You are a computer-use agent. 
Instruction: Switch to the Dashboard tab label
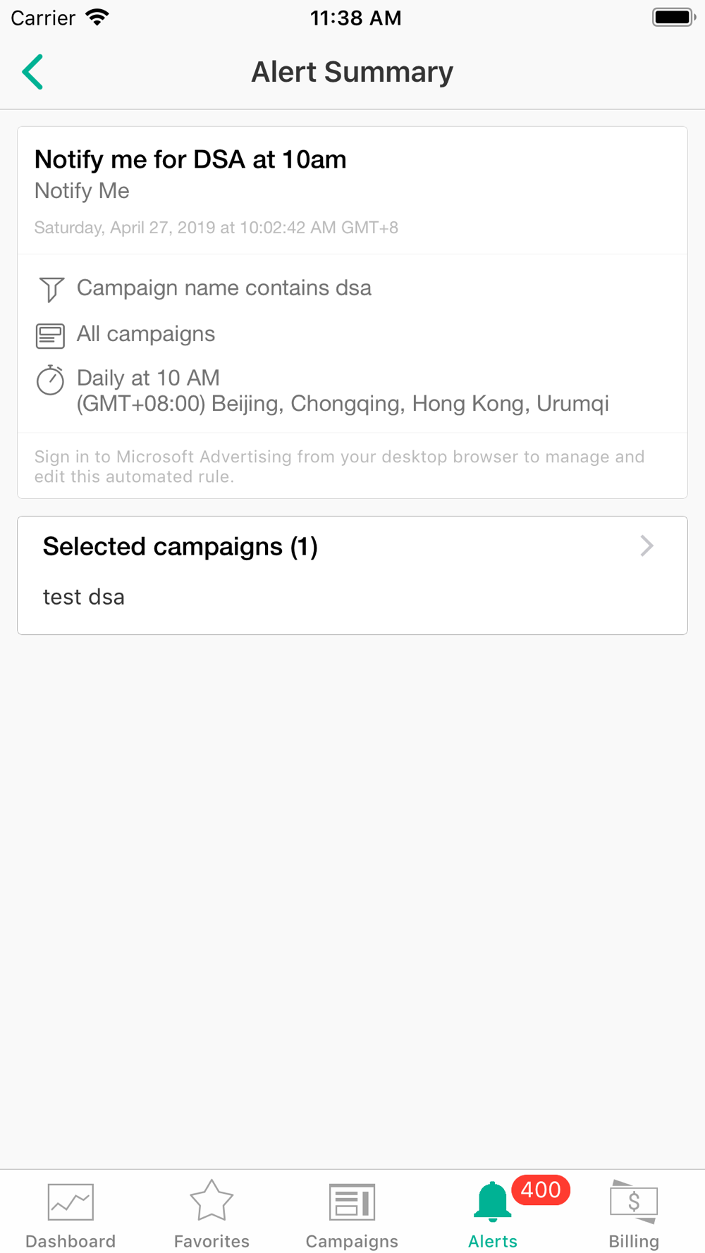pos(70,1241)
